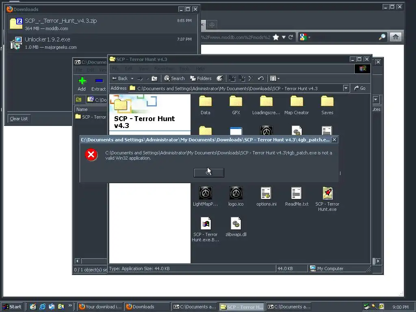416x312 pixels.
Task: Click the Copy To icon in Explorer toolbar
Action: tap(242, 78)
